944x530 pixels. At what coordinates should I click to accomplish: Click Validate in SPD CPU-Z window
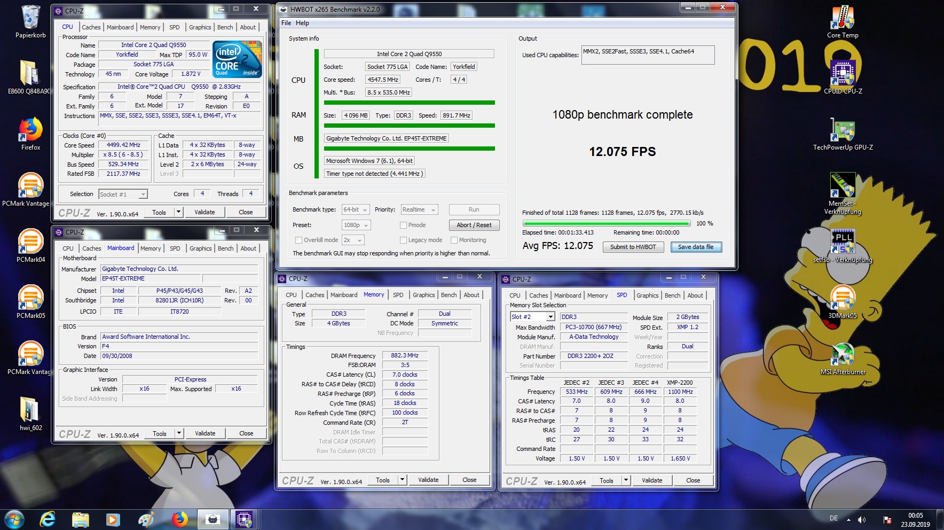click(x=652, y=480)
